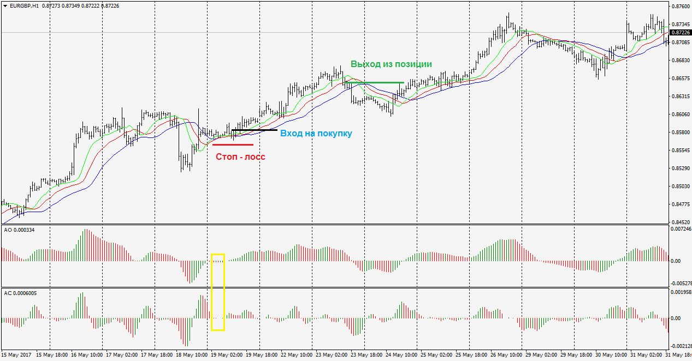Click the 0.001958 AC scale value
The width and height of the screenshot is (692, 361).
pyautogui.click(x=680, y=292)
